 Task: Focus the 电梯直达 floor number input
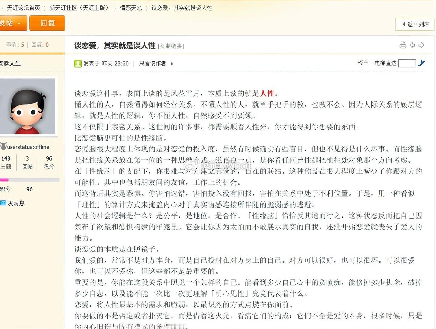(407, 63)
